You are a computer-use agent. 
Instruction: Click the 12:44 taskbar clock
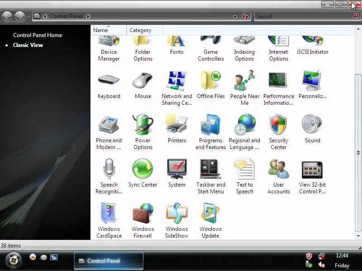point(342,256)
